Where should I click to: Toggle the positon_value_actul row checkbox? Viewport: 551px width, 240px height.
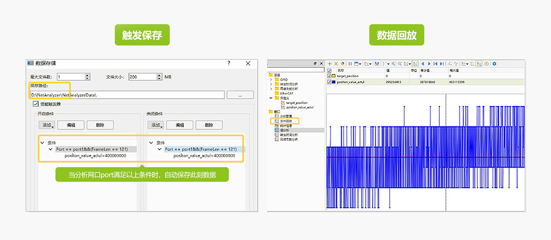tap(329, 82)
